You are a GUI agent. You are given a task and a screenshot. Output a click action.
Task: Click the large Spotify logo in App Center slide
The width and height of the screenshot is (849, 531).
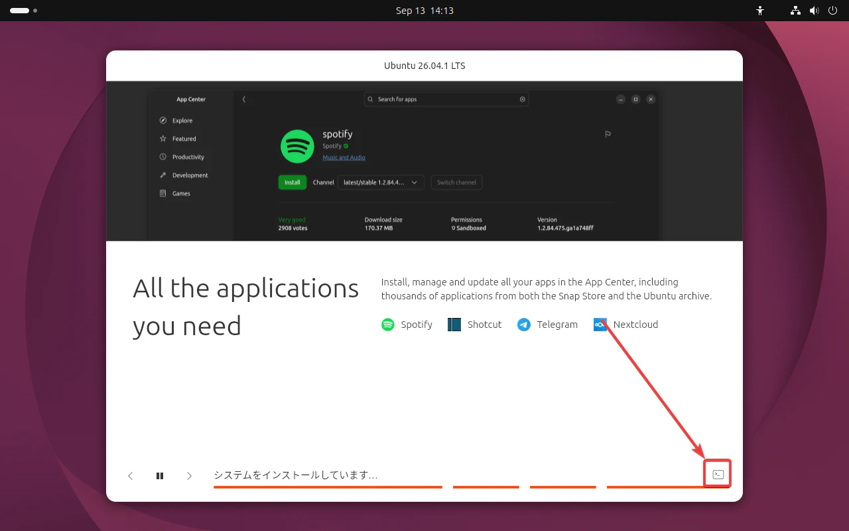[297, 146]
